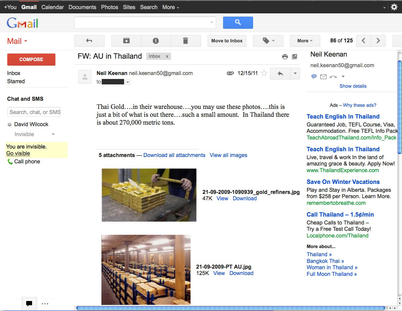Open gold warehouse vault thumbnail
This screenshot has width=402, height=311.
pos(146,270)
